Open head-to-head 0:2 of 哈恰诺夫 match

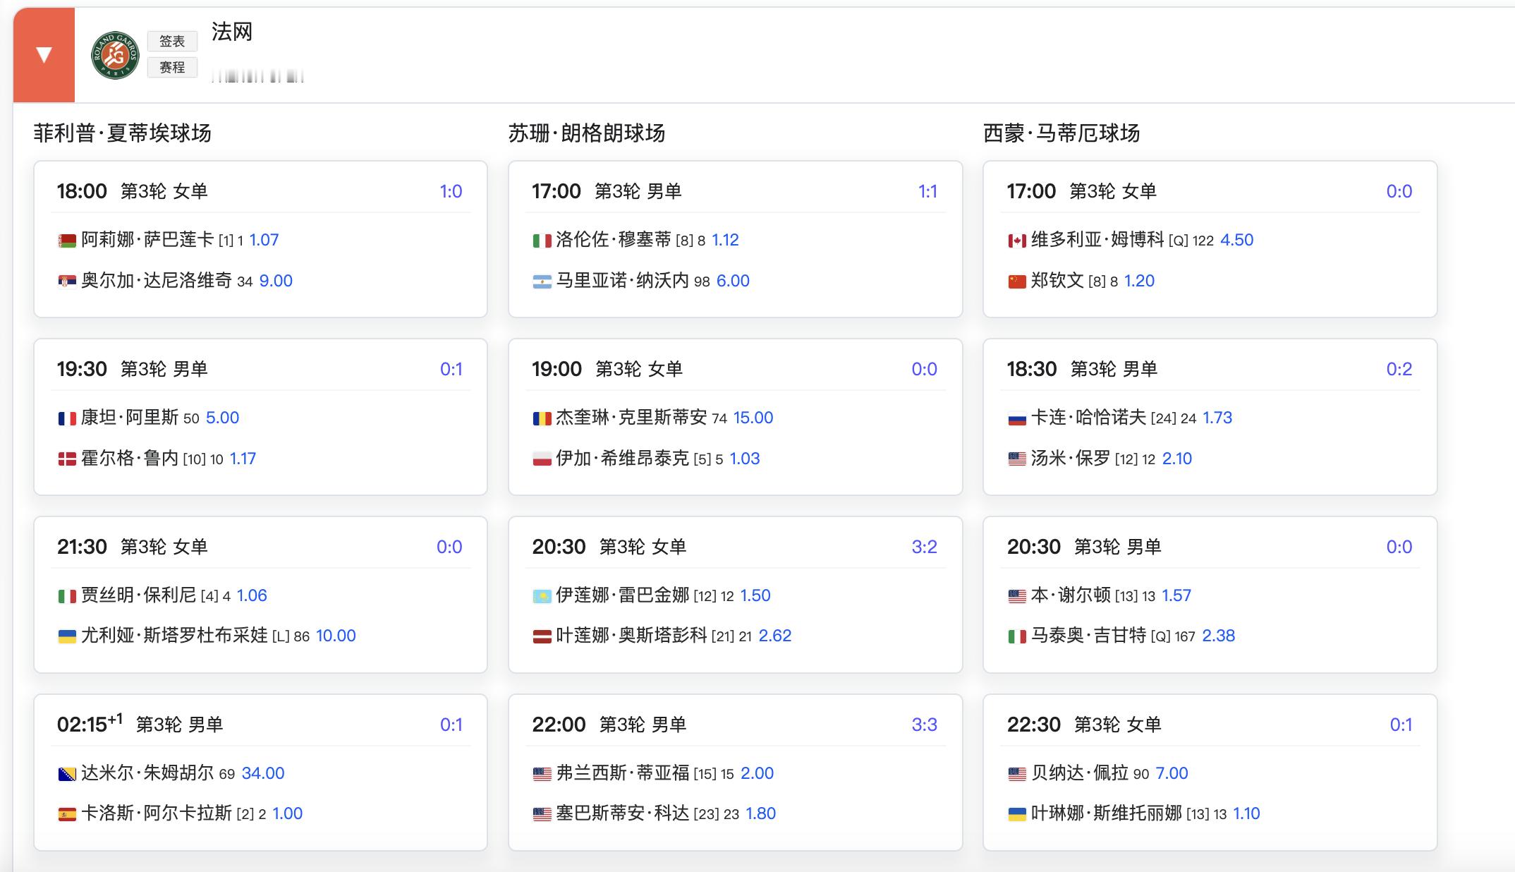1399,369
